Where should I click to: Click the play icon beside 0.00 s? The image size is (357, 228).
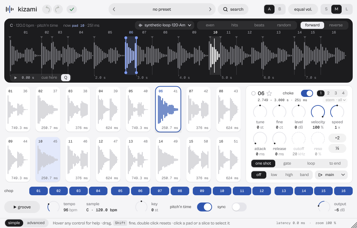pos(15,78)
